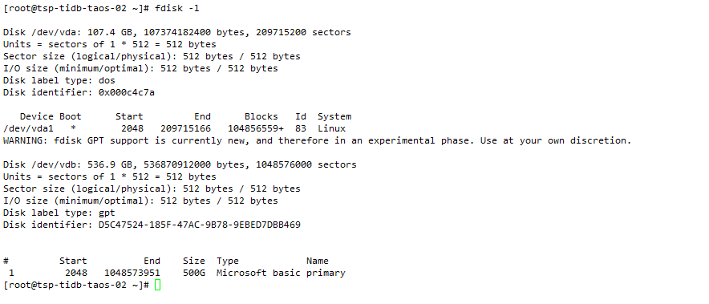709x304 pixels.
Task: Click the GPT disk identifier D5C47524 string
Action: coord(200,225)
